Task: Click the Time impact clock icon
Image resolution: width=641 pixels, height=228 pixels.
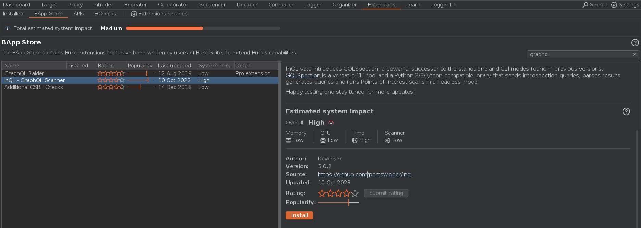Action: click(355, 140)
